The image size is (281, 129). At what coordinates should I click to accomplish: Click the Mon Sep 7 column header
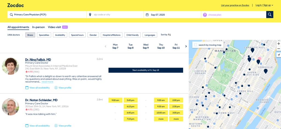pyautogui.click(x=115, y=46)
